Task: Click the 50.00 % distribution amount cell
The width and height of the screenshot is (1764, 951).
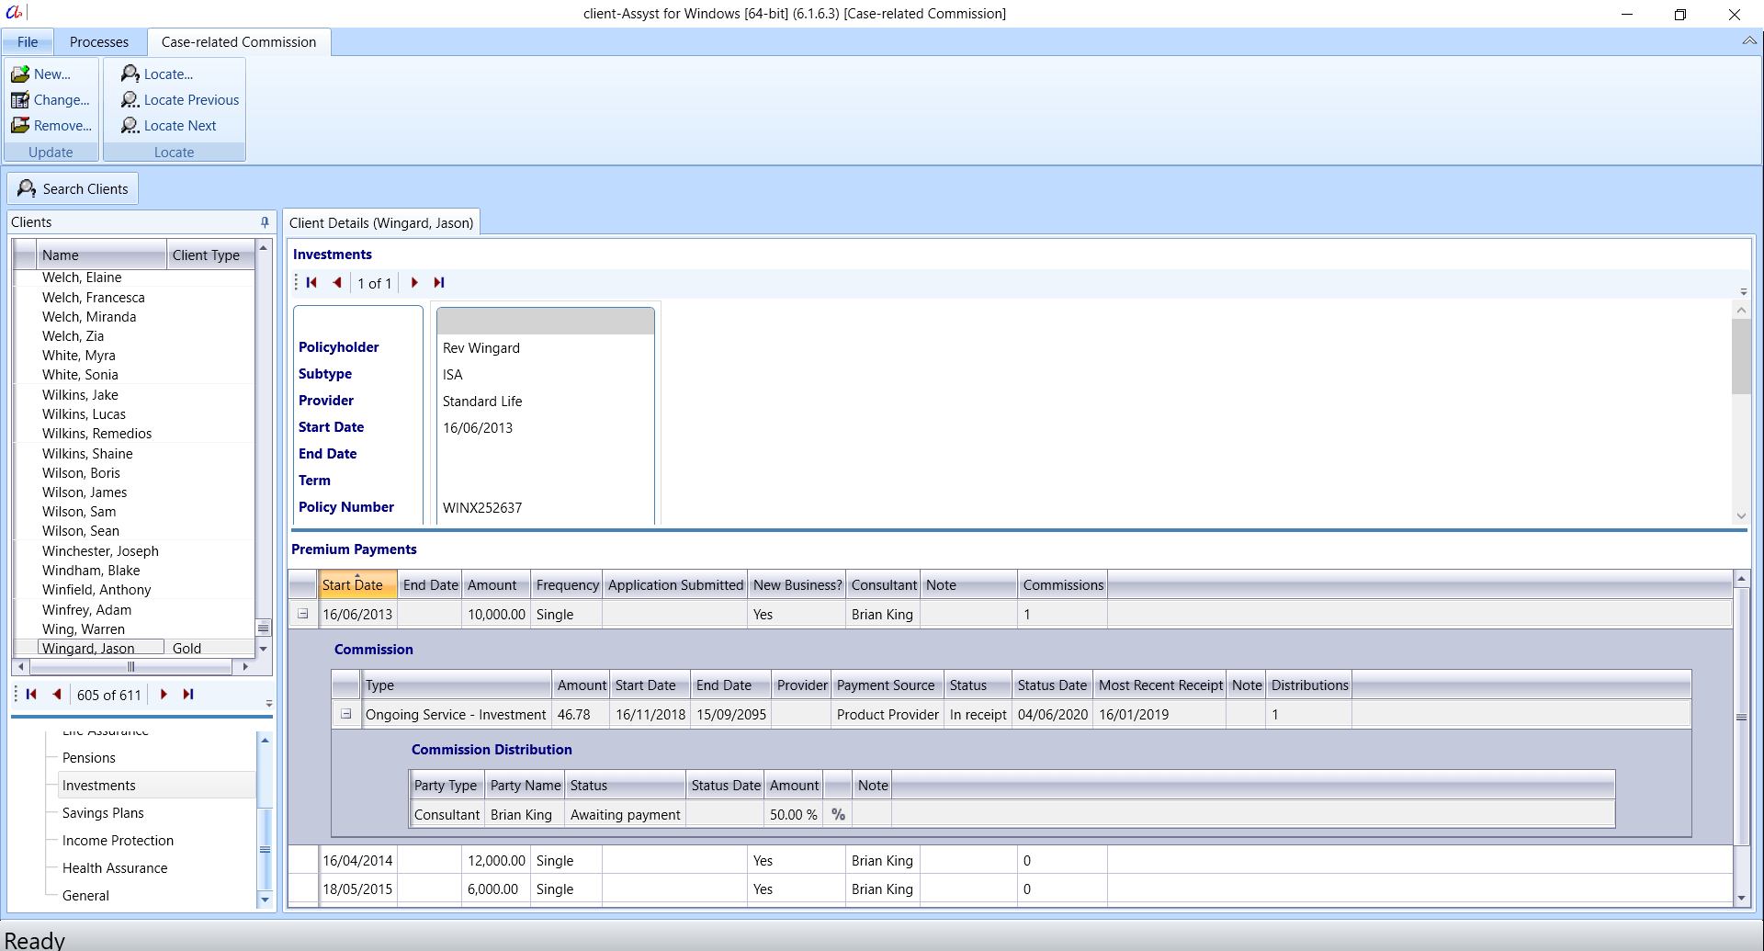Action: [x=794, y=814]
